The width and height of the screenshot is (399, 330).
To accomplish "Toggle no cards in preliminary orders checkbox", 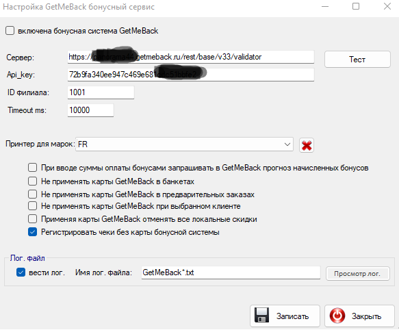I will (32, 194).
